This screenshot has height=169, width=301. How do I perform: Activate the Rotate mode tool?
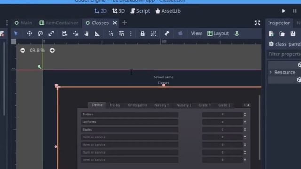coord(40,33)
